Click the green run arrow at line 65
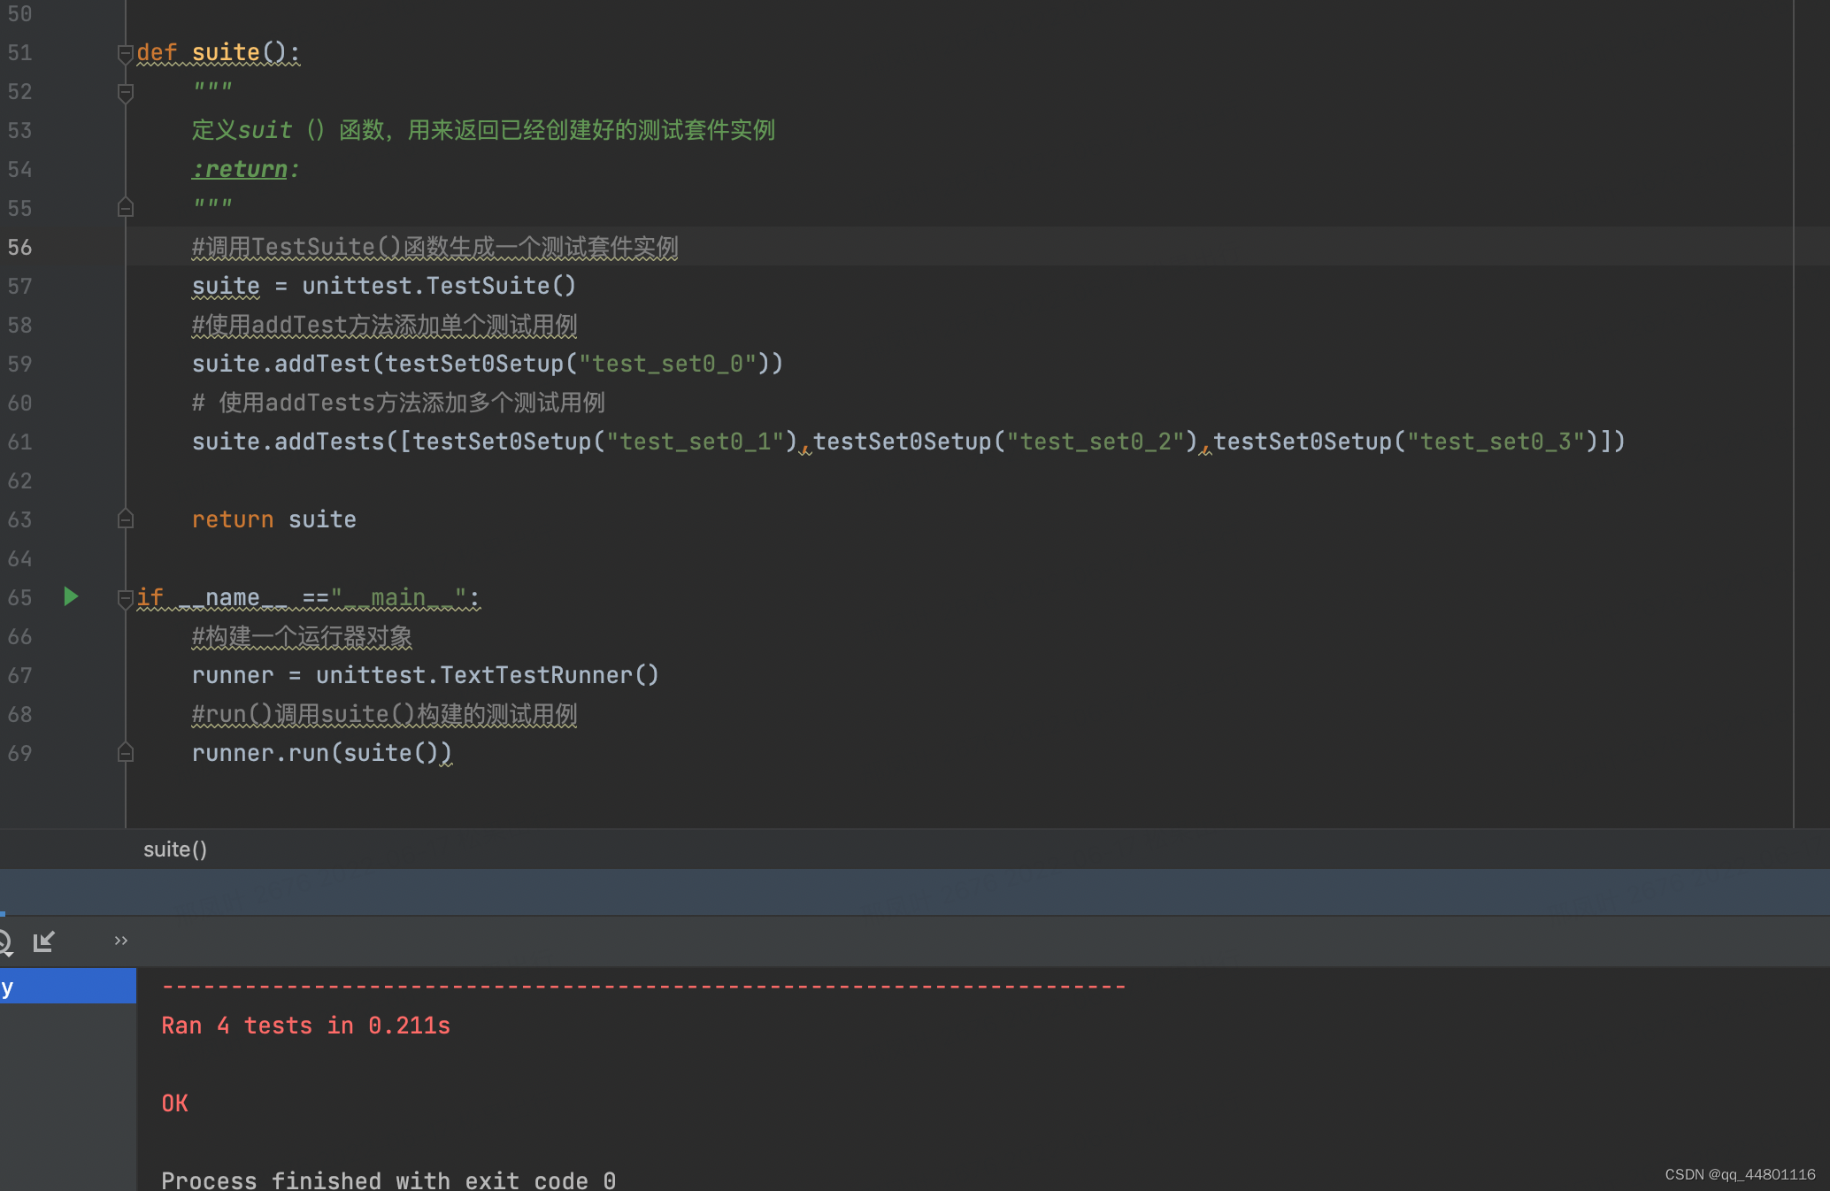The height and width of the screenshot is (1191, 1830). pos(71,597)
